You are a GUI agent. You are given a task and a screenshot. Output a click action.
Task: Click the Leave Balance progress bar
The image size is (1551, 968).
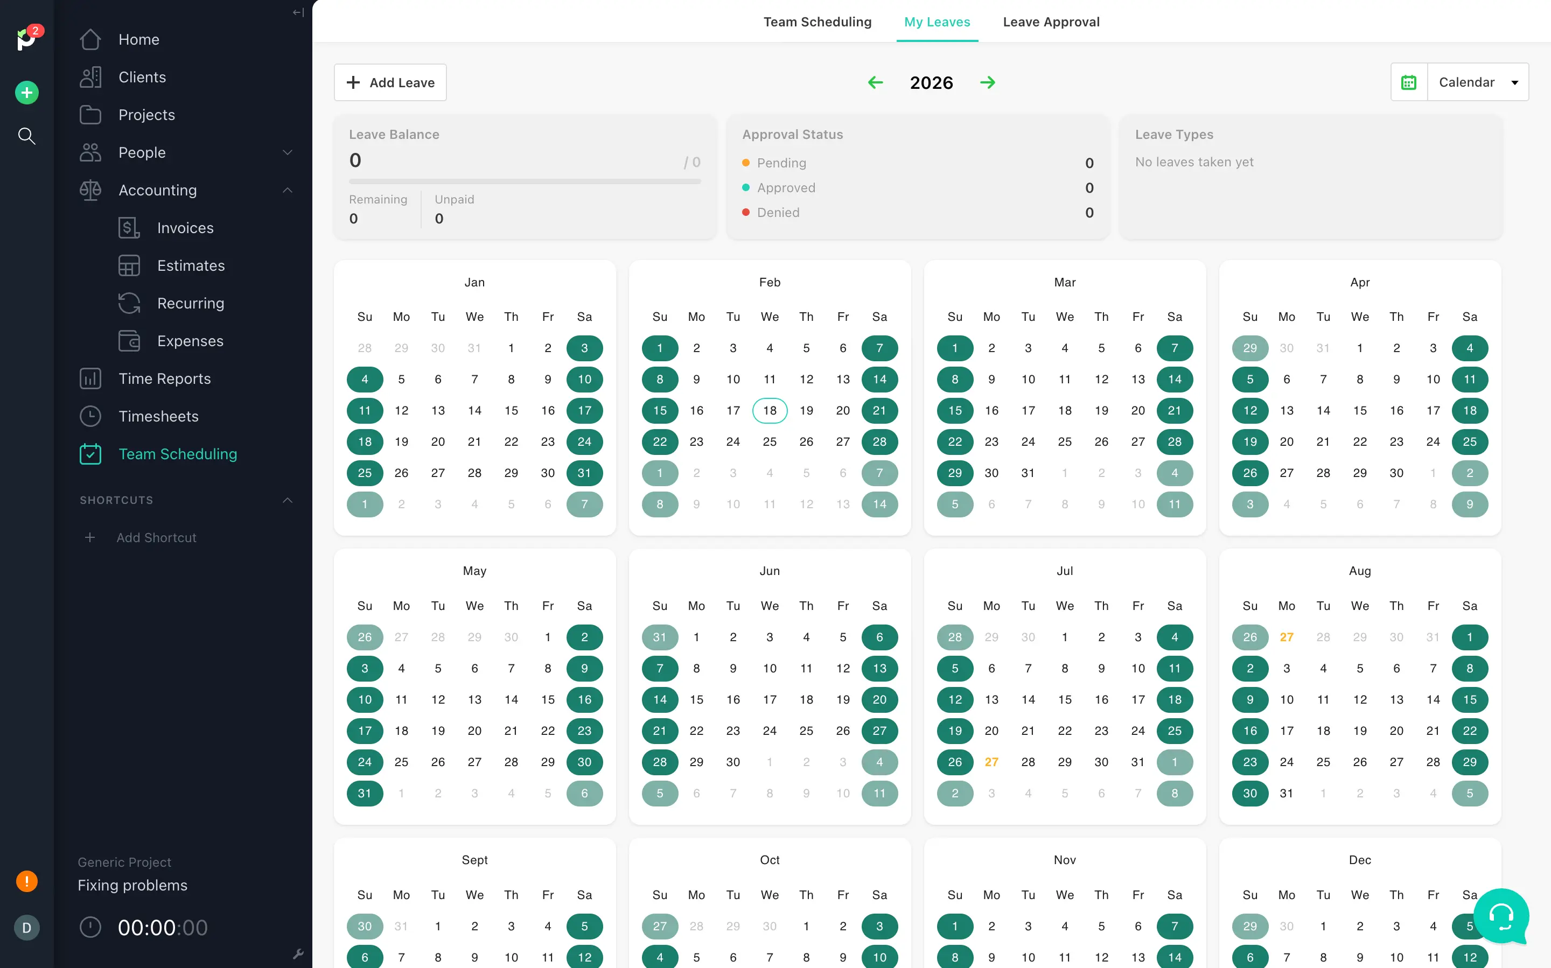click(x=525, y=182)
